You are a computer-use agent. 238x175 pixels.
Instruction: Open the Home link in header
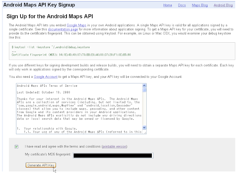tap(168, 5)
